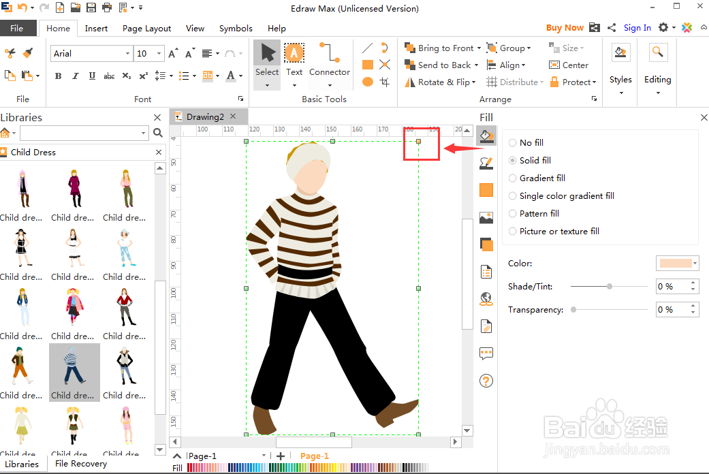Click the Cut scissors icon
709x474 pixels.
click(10, 53)
